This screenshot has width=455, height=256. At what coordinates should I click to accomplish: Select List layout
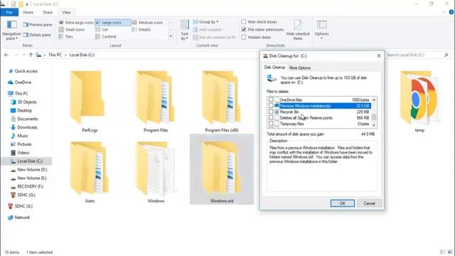(102, 30)
